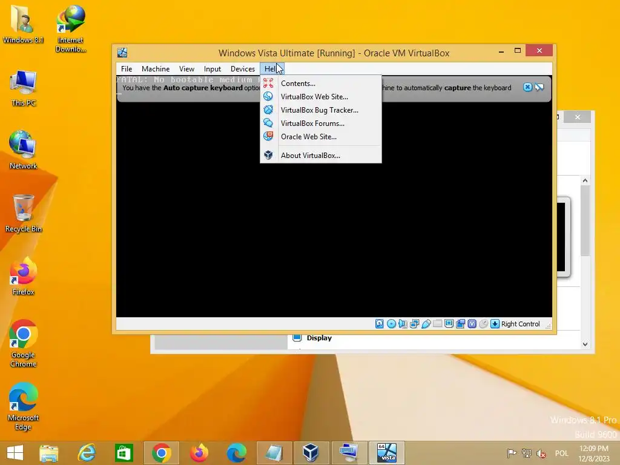
Task: Select the Microsoft Edge desktop shortcut
Action: (24, 406)
